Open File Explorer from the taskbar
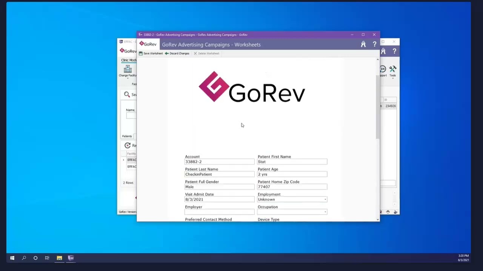The image size is (483, 271). 59,258
